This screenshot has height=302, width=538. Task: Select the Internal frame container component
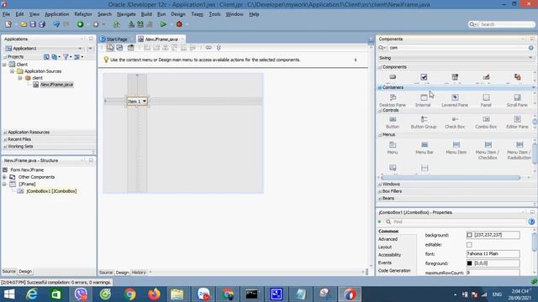[424, 101]
